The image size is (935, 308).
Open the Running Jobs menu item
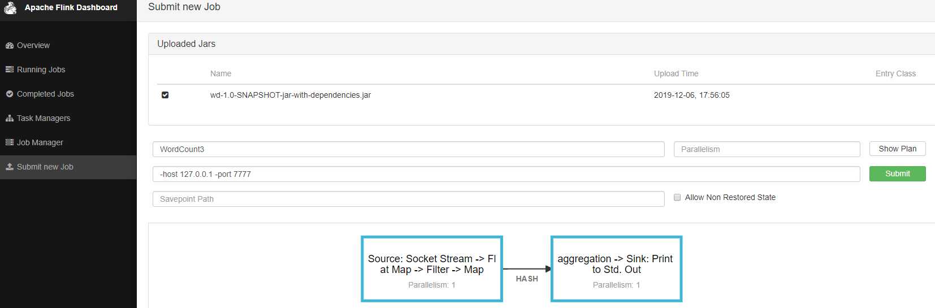(x=41, y=70)
